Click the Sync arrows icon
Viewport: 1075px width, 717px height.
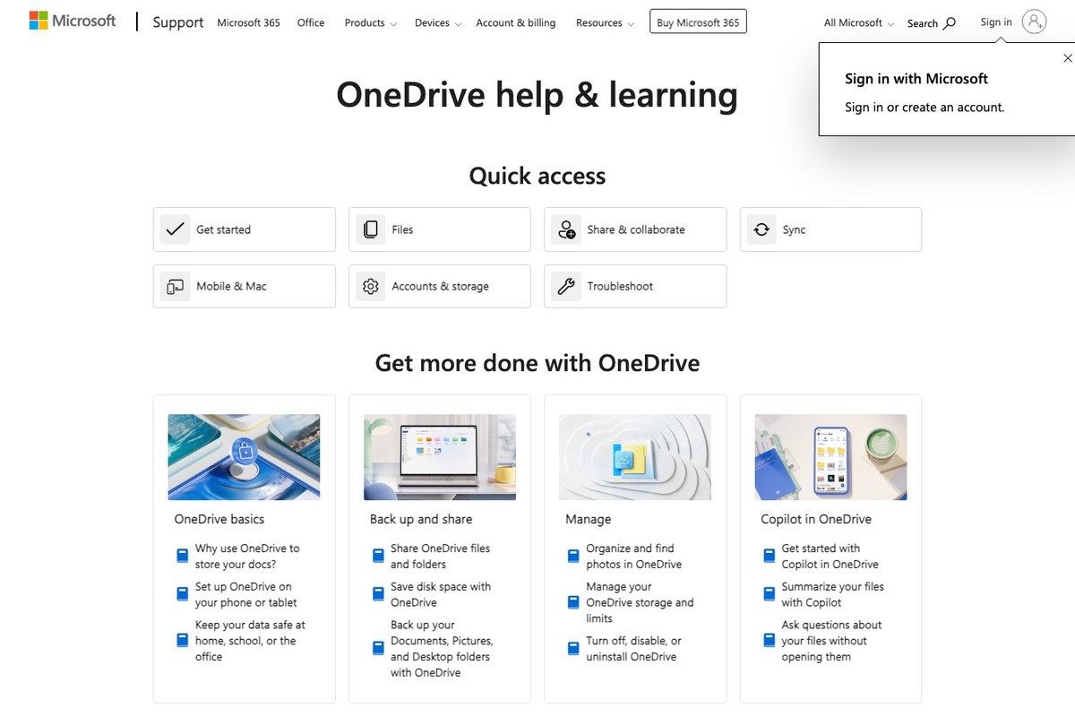tap(761, 229)
